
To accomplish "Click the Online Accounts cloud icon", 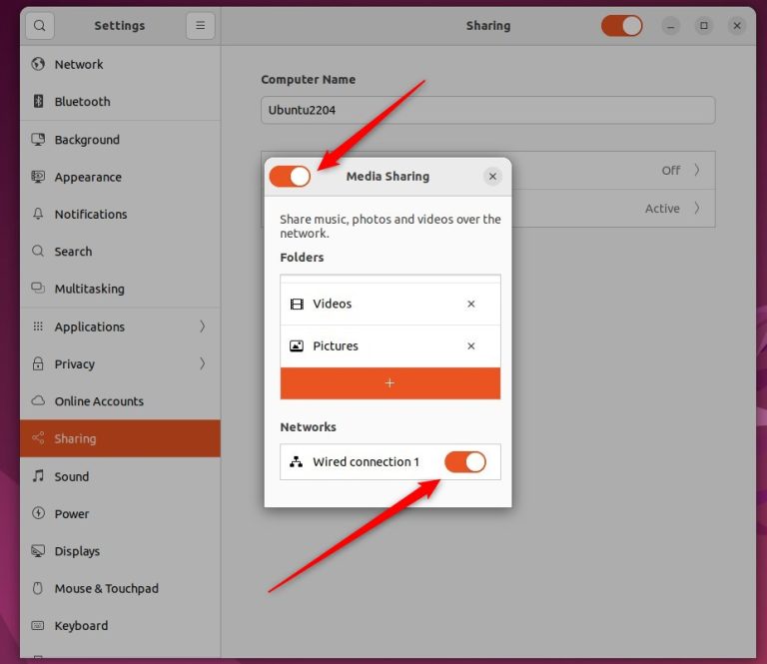I will point(38,400).
